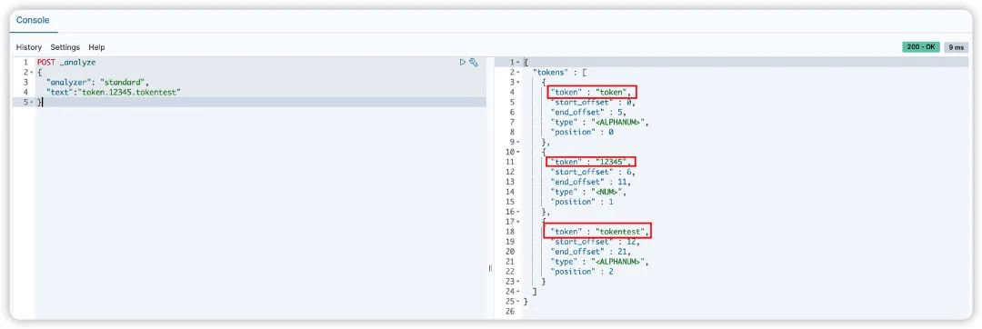
Task: Toggle the fold marker on response line 16
Action: tap(518, 212)
